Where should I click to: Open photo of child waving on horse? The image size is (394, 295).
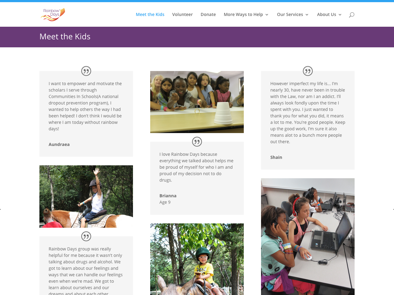pyautogui.click(x=86, y=196)
